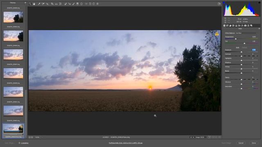Open the zoom level dropdown

tap(38, 137)
